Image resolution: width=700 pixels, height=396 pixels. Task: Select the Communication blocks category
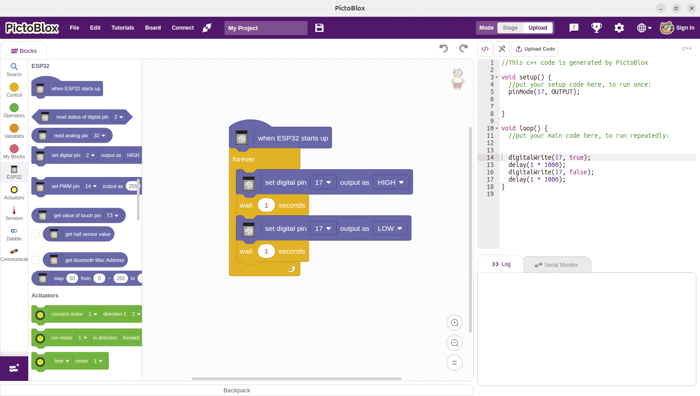point(14,255)
